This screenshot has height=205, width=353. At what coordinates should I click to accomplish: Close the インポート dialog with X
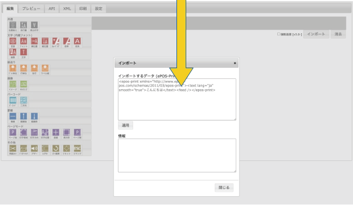pos(235,63)
